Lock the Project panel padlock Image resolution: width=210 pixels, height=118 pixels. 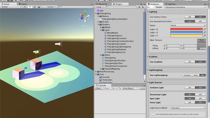141,4
